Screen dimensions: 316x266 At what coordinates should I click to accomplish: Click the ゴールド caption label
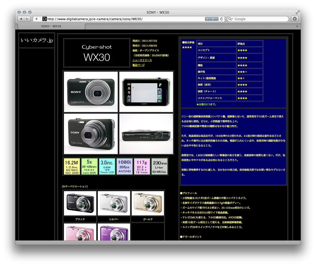click(x=148, y=219)
